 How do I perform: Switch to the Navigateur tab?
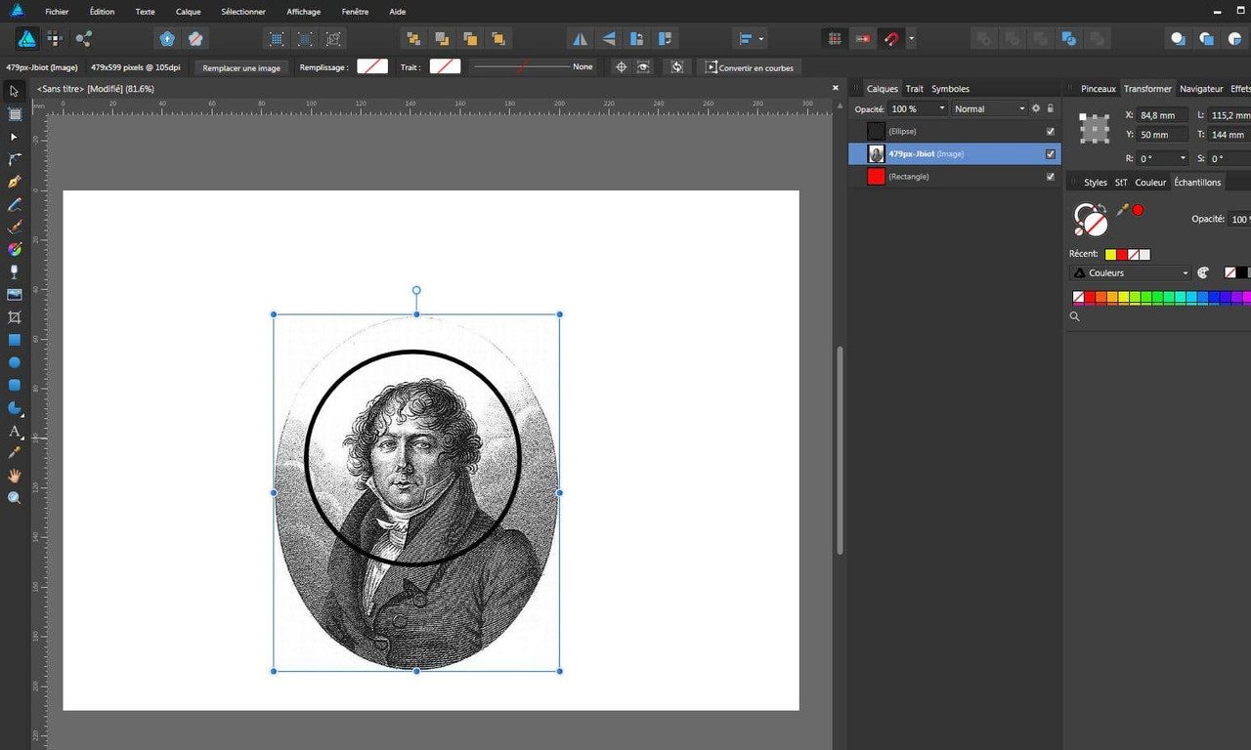1201,89
